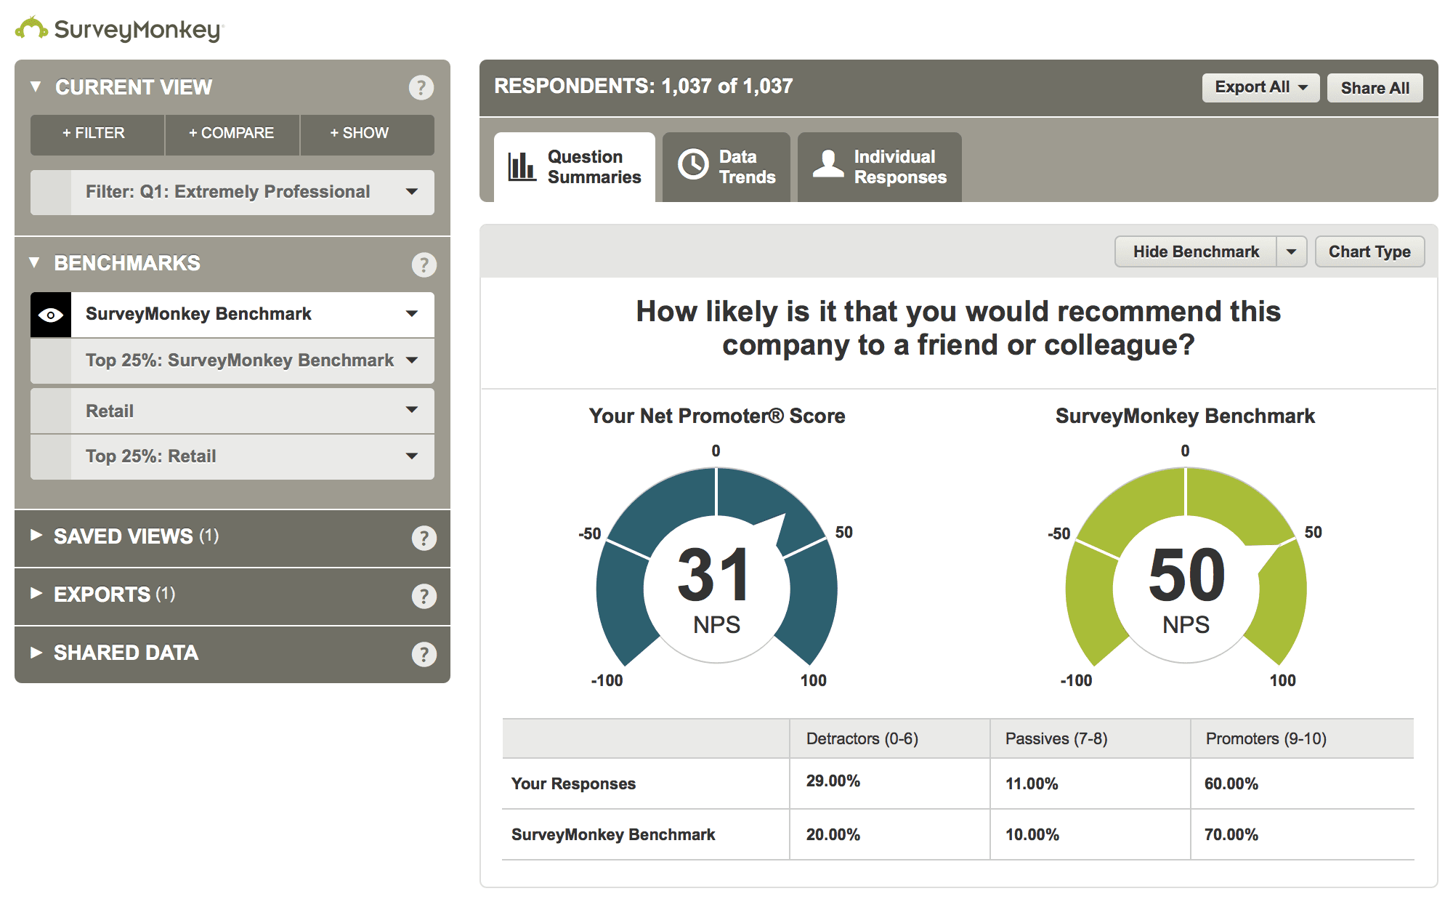
Task: Hide the benchmark comparison
Action: pos(1195,251)
